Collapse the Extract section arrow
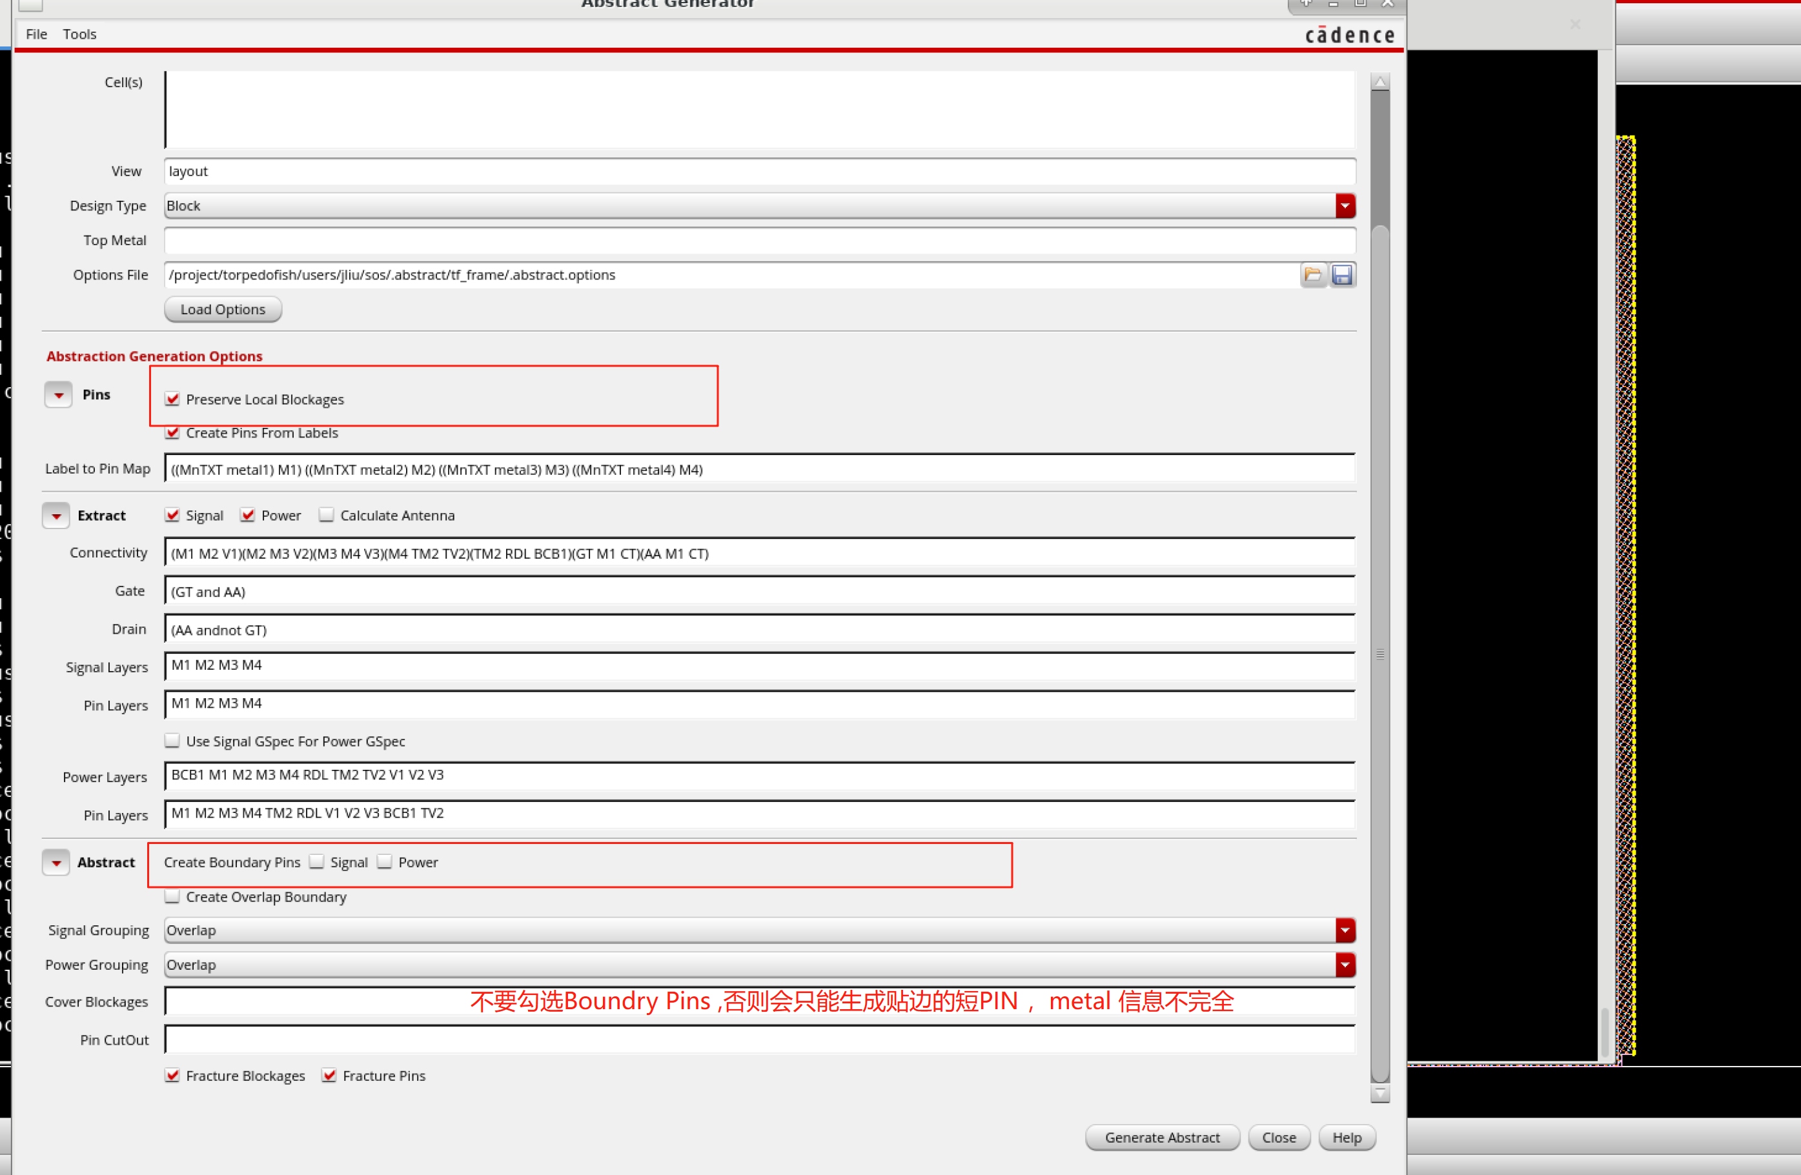The width and height of the screenshot is (1801, 1175). (x=56, y=516)
